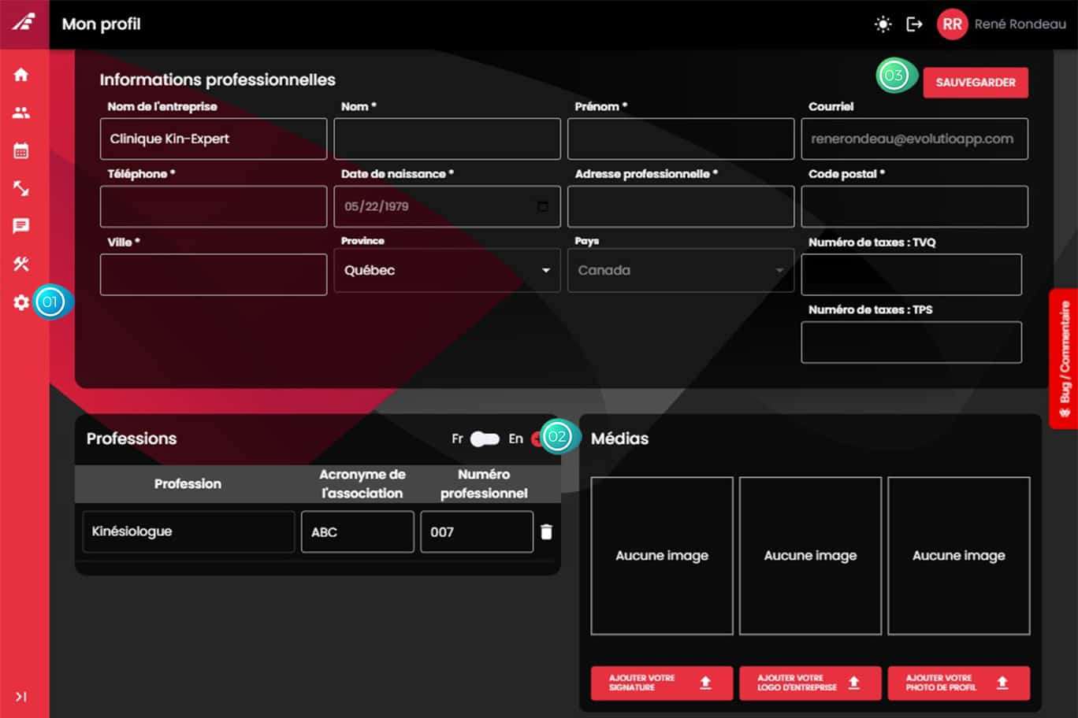The width and height of the screenshot is (1078, 718).
Task: Open the Clients people icon in the sidebar
Action: pyautogui.click(x=21, y=113)
